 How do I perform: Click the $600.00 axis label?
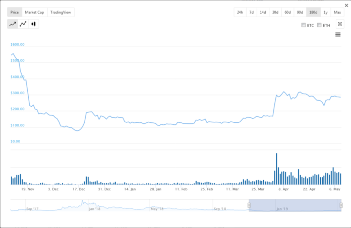pyautogui.click(x=18, y=44)
